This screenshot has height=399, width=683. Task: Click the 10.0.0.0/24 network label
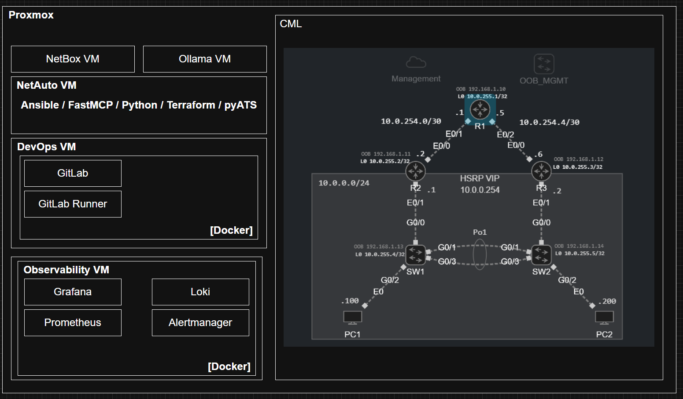[344, 183]
